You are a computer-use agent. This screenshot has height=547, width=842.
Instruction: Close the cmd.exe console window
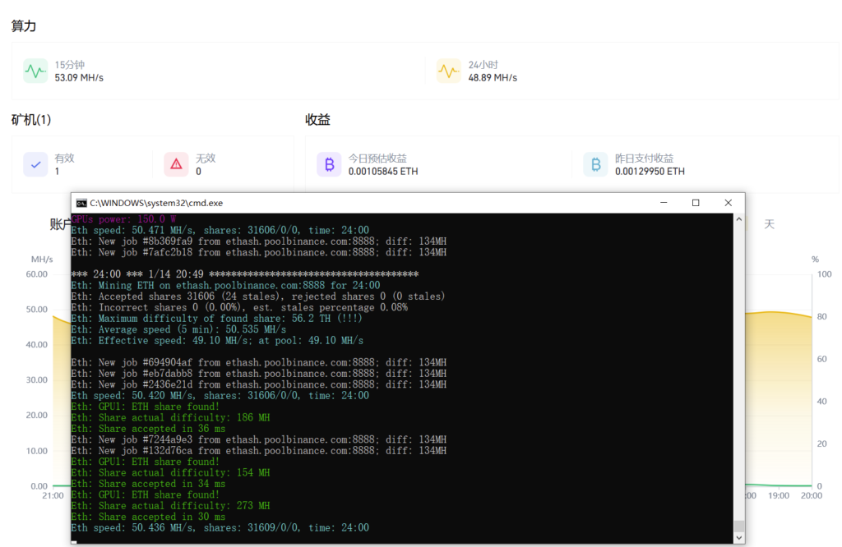click(x=729, y=203)
